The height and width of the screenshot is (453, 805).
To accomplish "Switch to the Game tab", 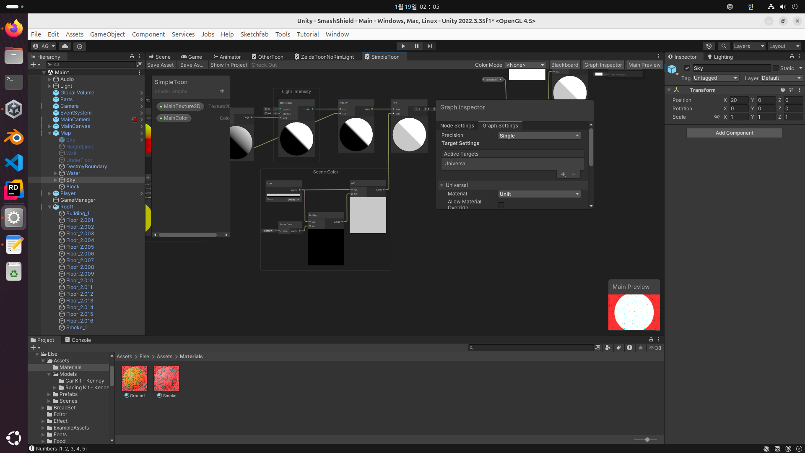I will (x=192, y=57).
